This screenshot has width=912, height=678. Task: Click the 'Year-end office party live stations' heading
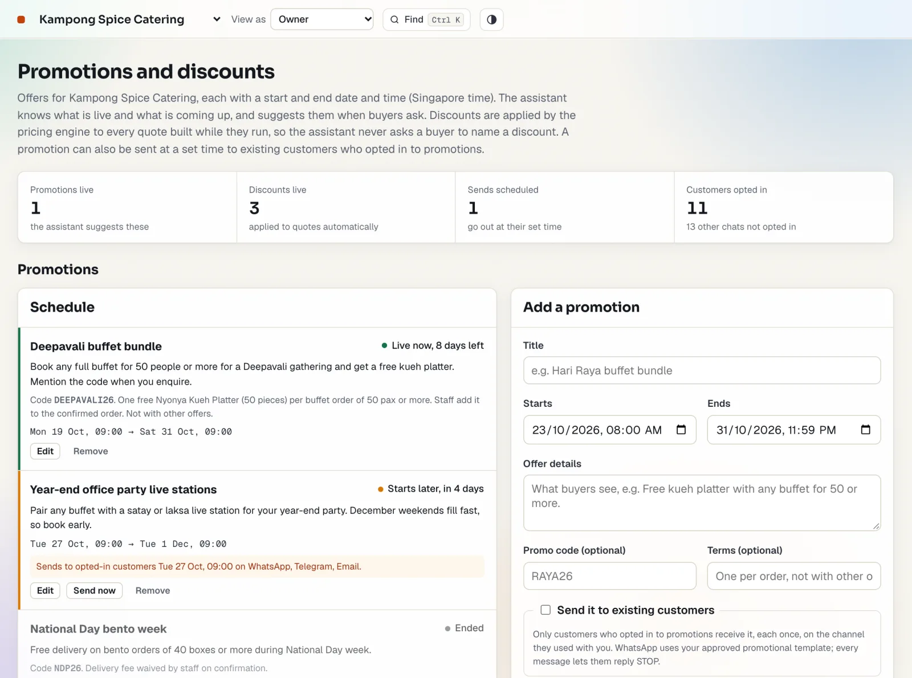pos(123,489)
